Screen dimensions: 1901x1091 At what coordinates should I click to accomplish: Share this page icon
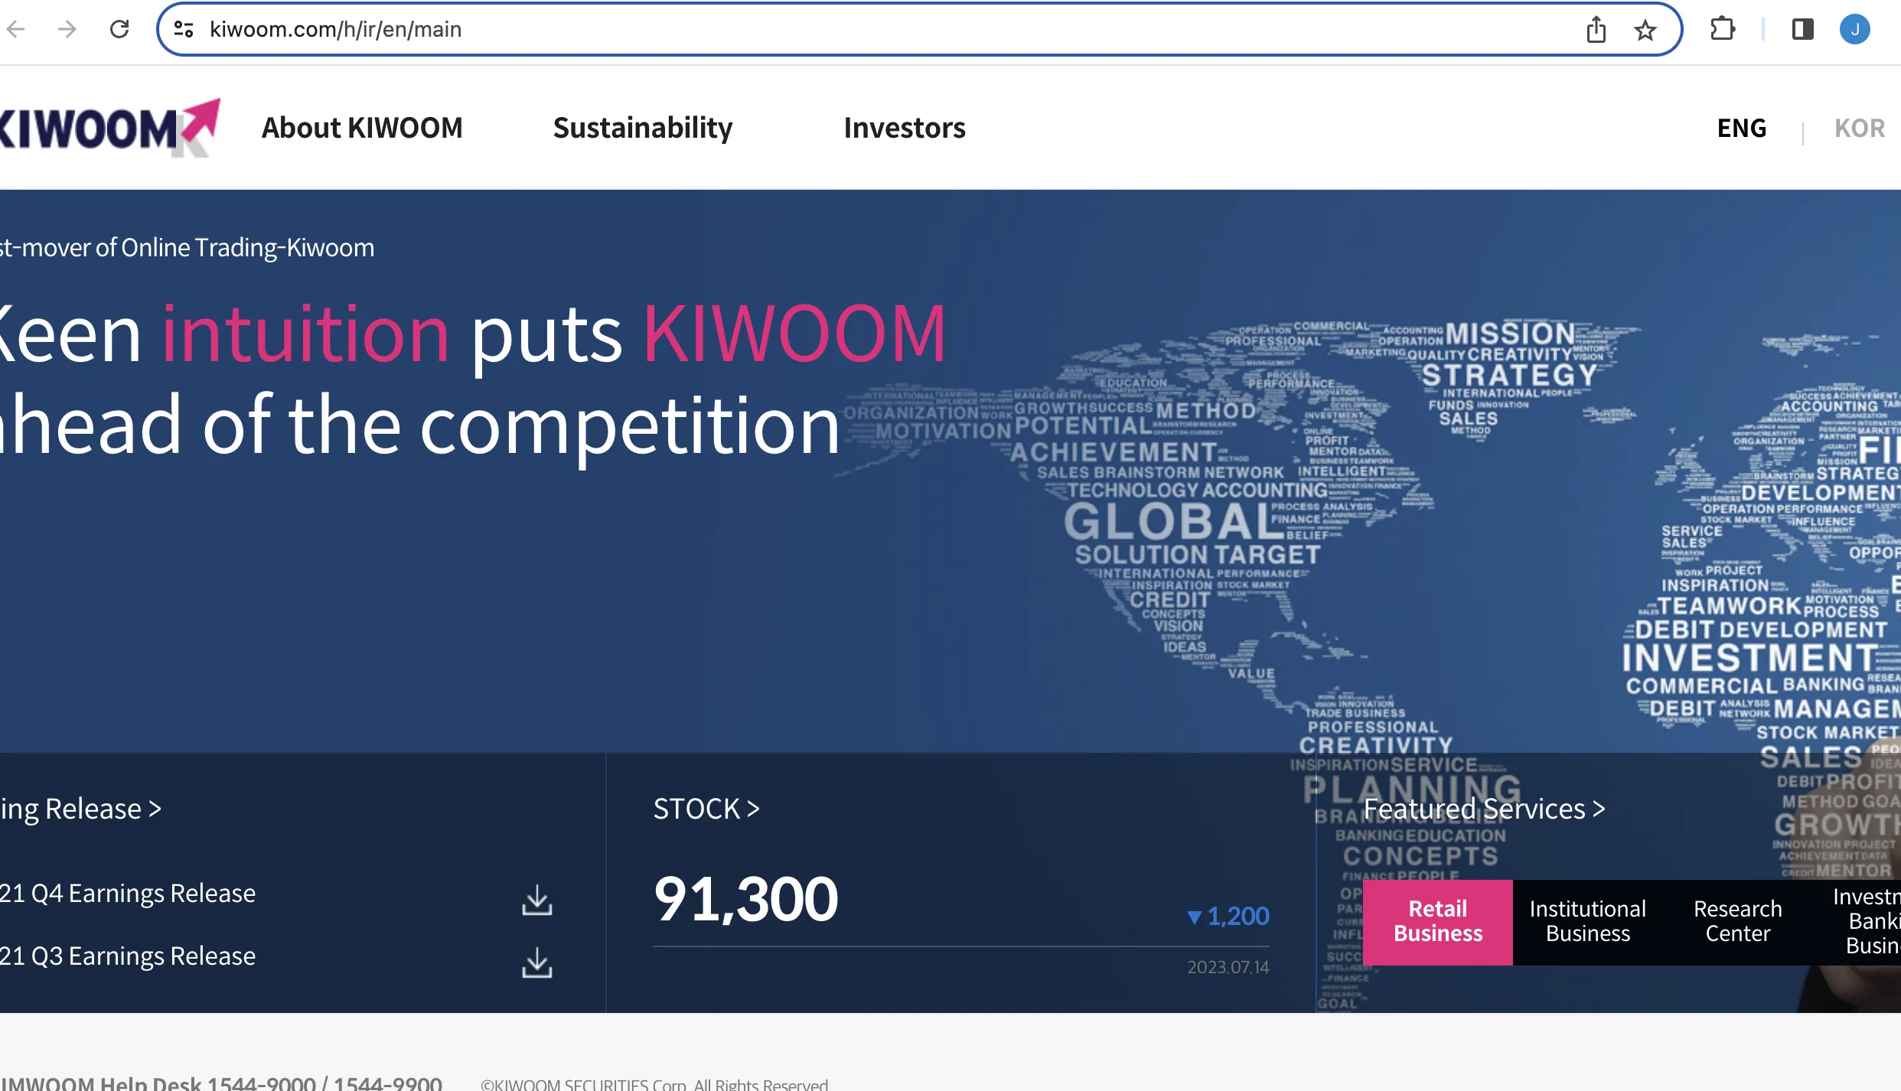tap(1596, 29)
